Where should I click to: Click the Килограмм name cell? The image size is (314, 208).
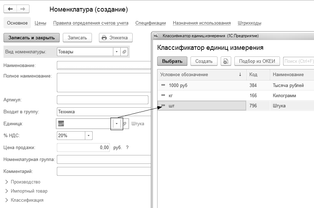click(x=292, y=95)
